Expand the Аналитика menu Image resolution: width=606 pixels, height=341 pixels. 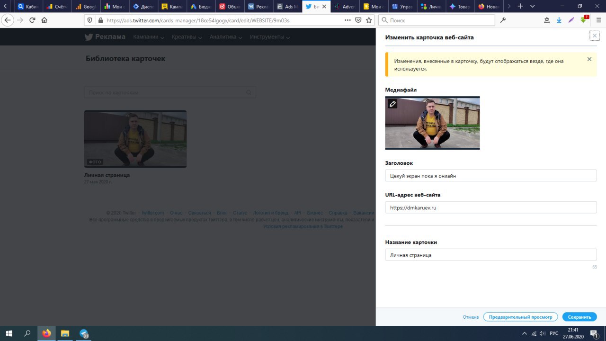(x=226, y=37)
